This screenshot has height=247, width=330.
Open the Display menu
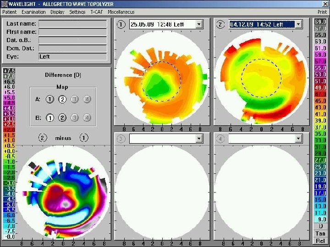[x=57, y=12]
